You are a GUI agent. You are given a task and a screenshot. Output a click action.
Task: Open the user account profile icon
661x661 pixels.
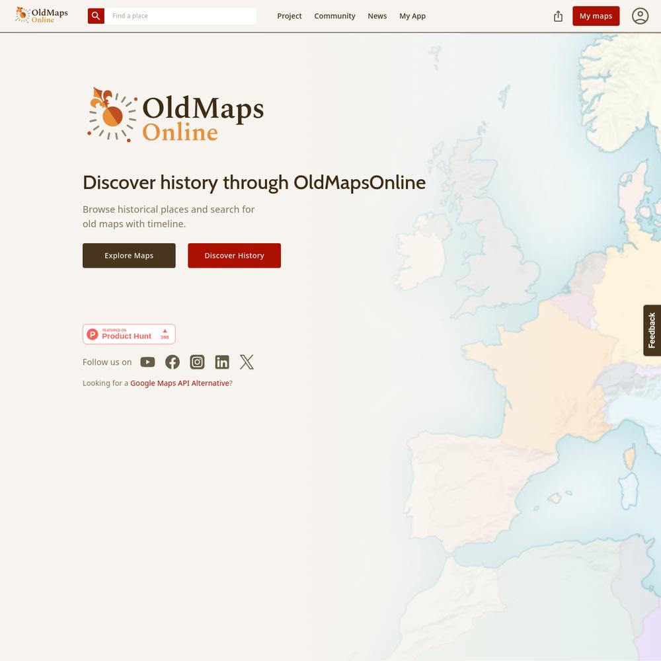click(x=640, y=16)
